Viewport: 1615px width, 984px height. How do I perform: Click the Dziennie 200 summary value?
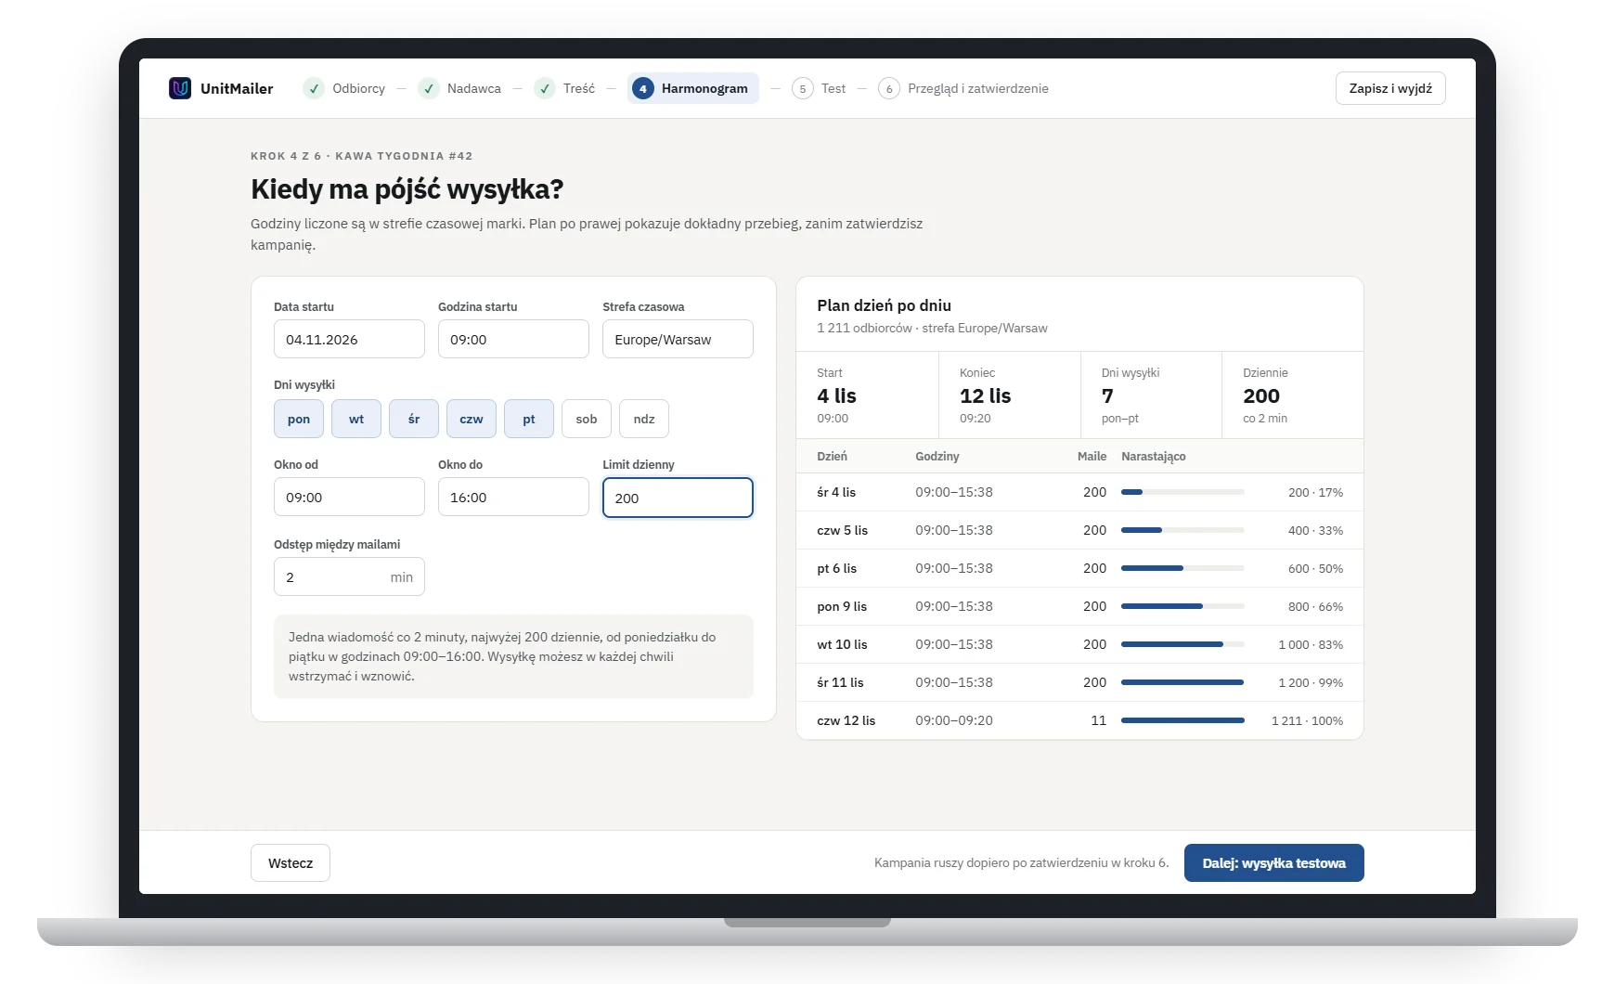pos(1261,395)
